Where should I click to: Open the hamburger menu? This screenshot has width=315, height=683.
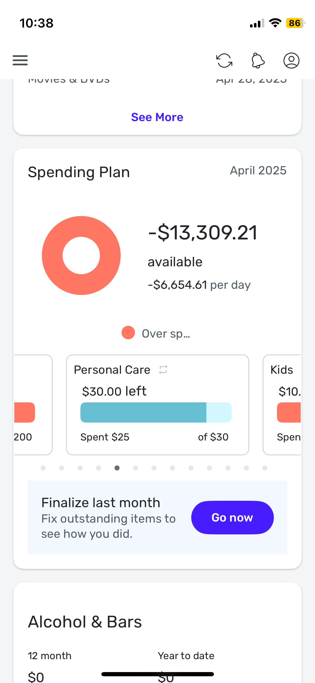pos(20,60)
